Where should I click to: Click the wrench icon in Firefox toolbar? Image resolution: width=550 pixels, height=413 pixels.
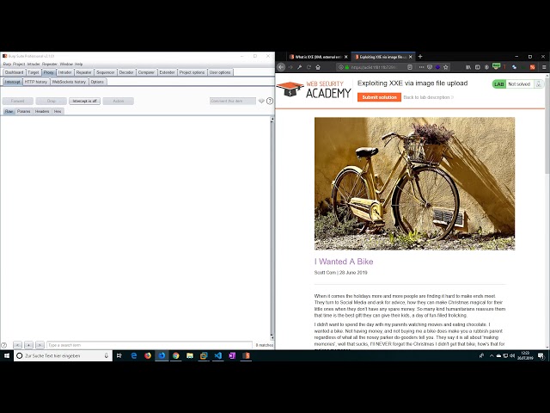[x=300, y=67]
